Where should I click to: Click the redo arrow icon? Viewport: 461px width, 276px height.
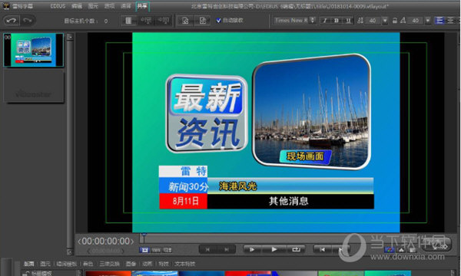28,21
